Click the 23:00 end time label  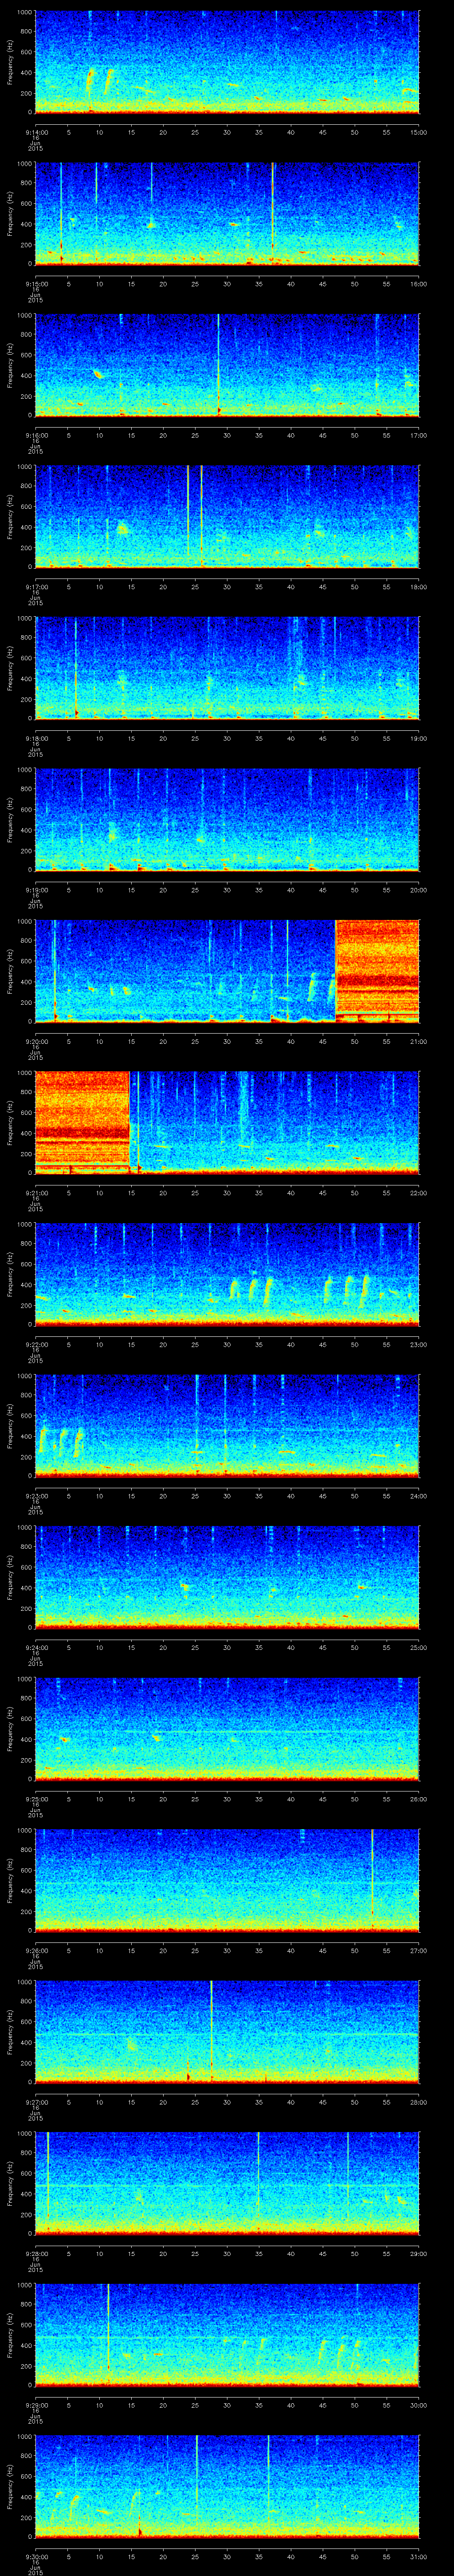pos(419,1344)
